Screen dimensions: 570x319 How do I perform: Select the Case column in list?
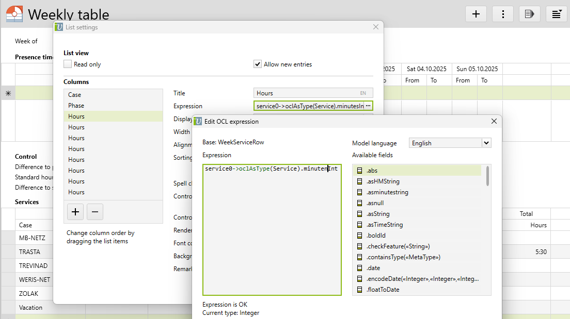pos(75,95)
